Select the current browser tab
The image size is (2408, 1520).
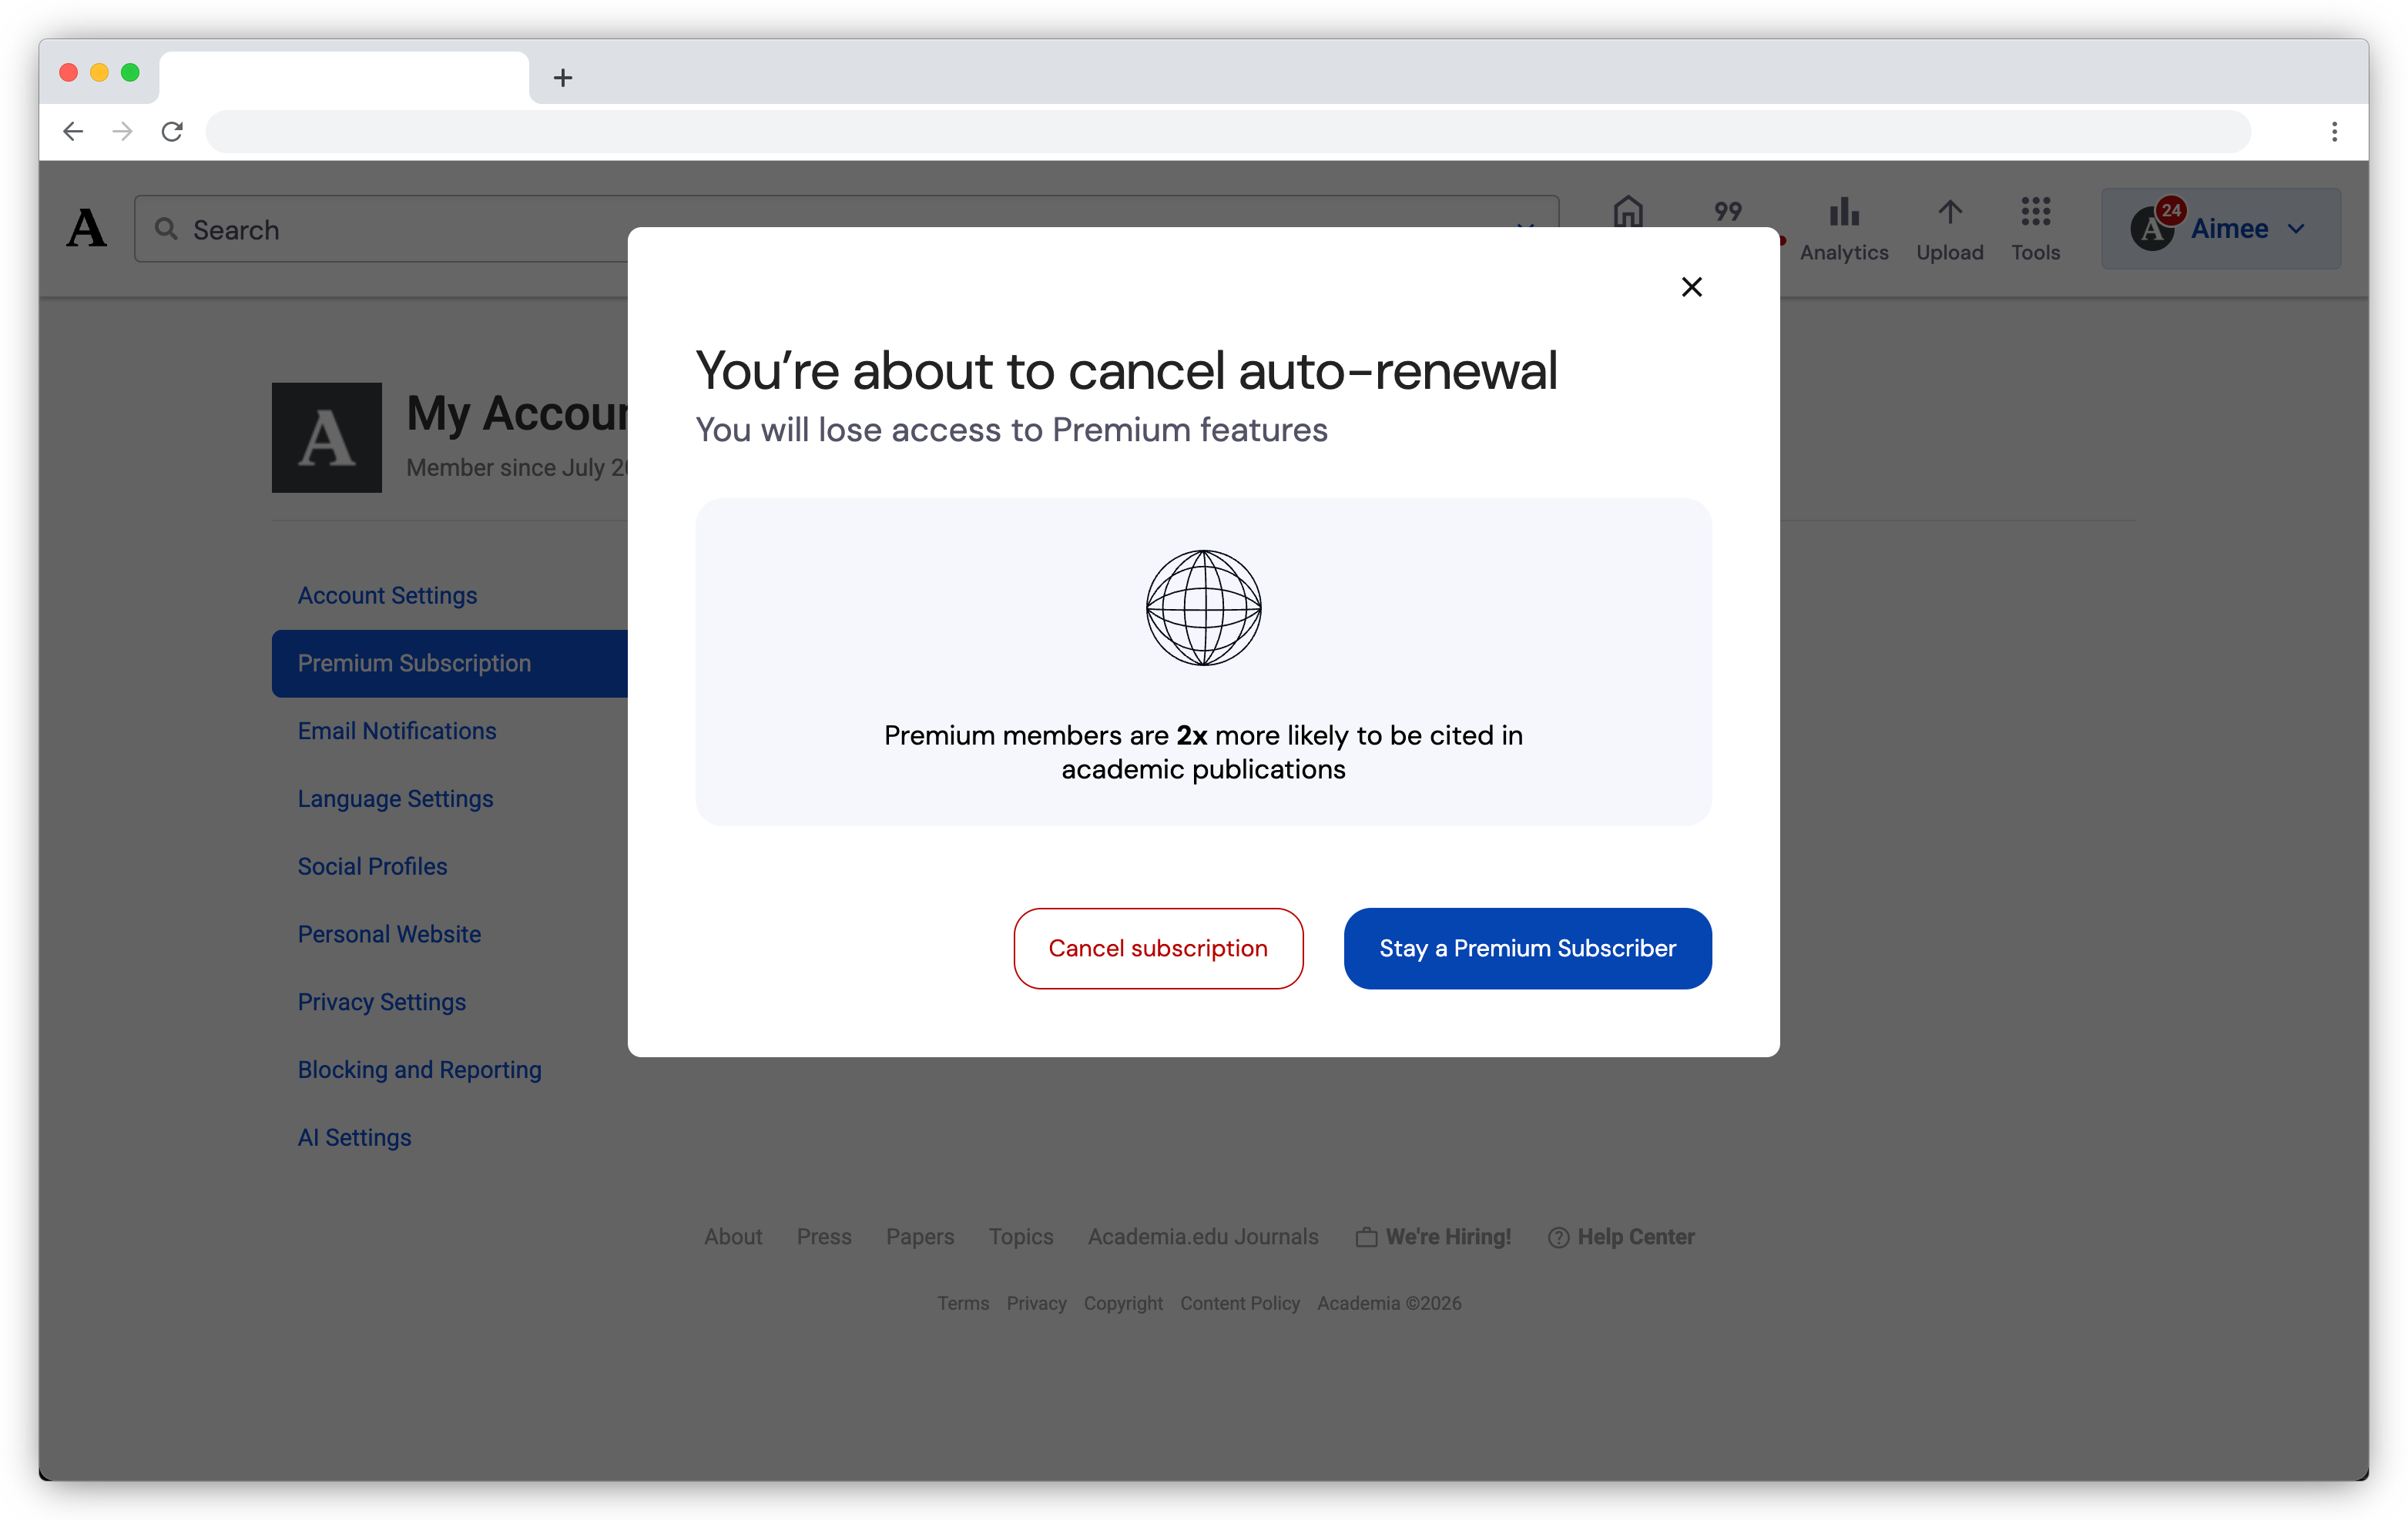click(x=343, y=77)
